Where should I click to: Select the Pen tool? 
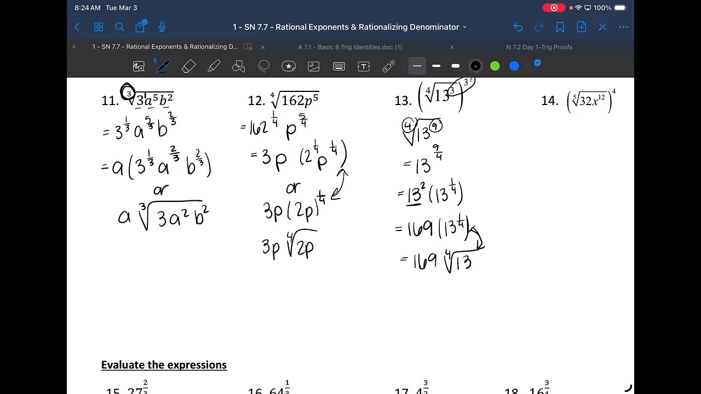pos(163,66)
